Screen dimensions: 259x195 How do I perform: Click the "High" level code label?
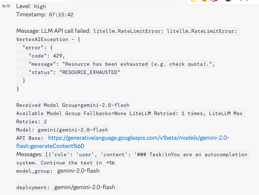click(40, 6)
